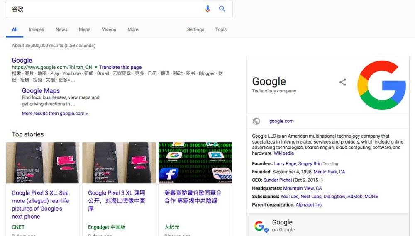Switch to the Images tab

37,29
